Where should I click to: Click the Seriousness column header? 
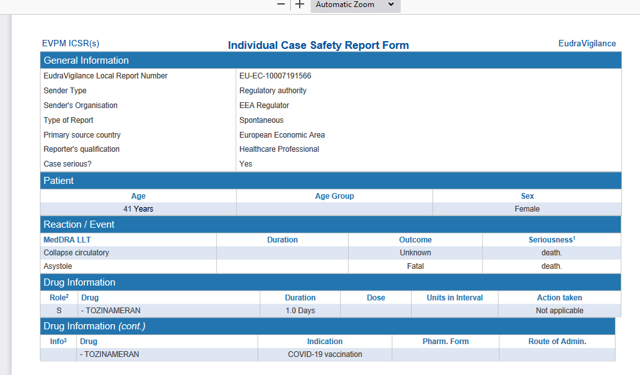tap(551, 240)
